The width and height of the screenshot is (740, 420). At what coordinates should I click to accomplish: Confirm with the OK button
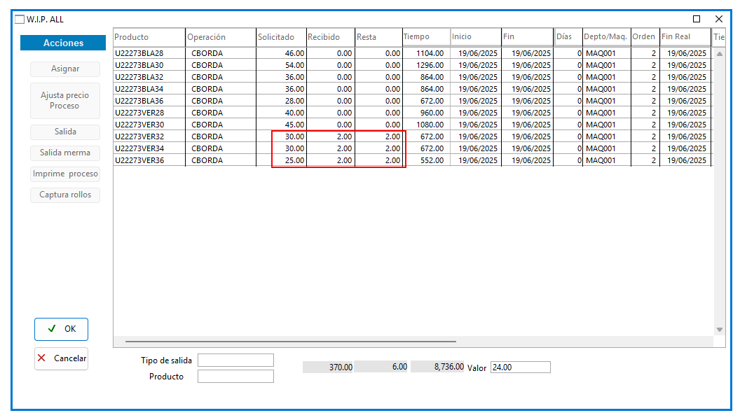tap(62, 329)
